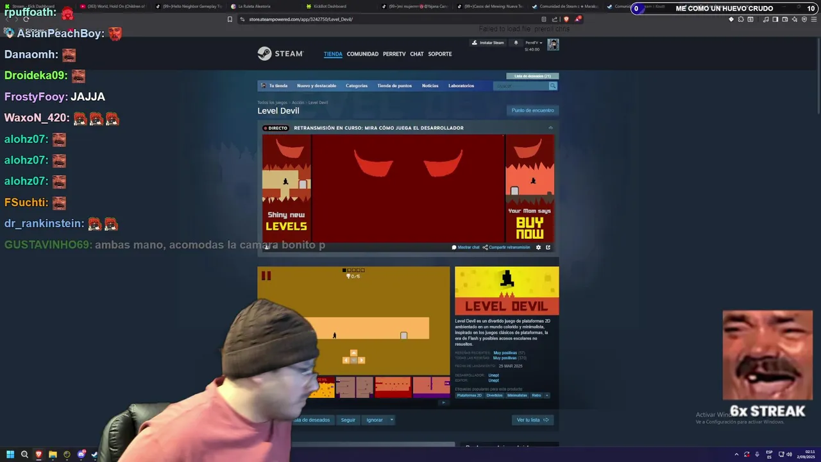The image size is (821, 462).
Task: Bookmark the page with bookmark icon
Action: click(x=230, y=19)
